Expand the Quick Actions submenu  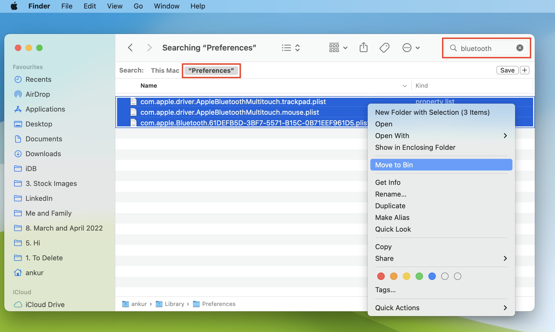(441, 308)
